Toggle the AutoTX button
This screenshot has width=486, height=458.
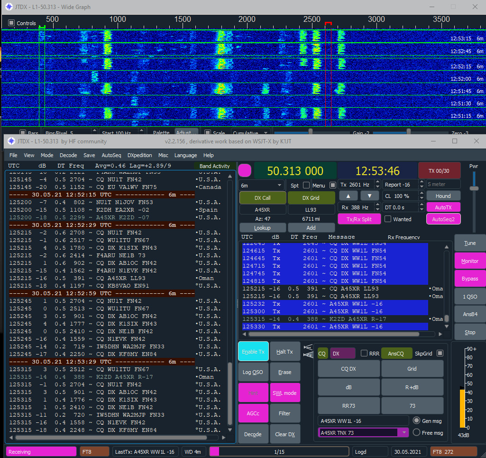(443, 207)
